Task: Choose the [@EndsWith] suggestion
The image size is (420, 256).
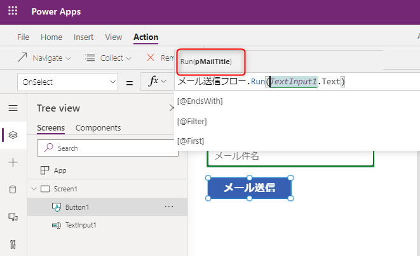Action: tap(200, 101)
